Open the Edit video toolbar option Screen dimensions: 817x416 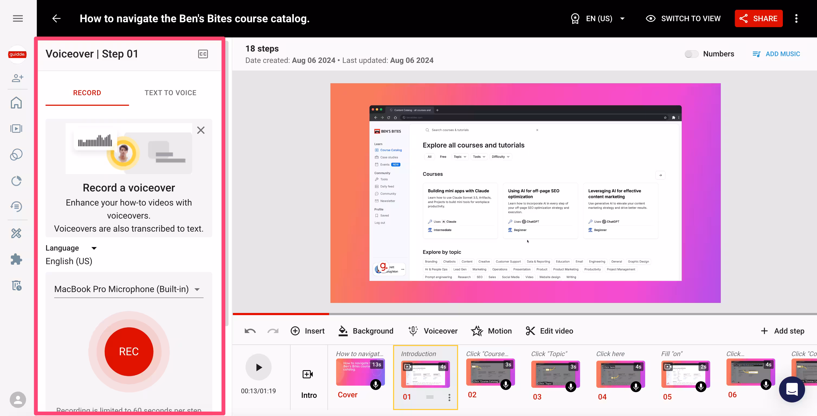549,331
